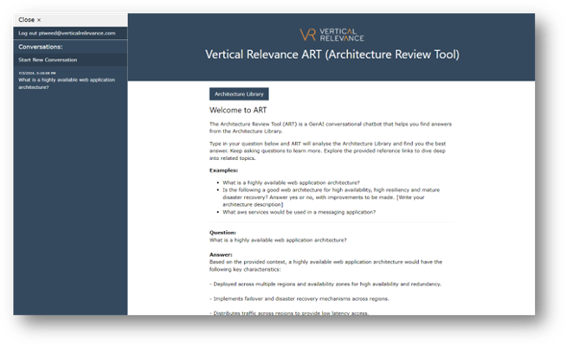The width and height of the screenshot is (566, 346).
Task: Click paragraph starting 'Type in your question below'
Action: click(327, 151)
